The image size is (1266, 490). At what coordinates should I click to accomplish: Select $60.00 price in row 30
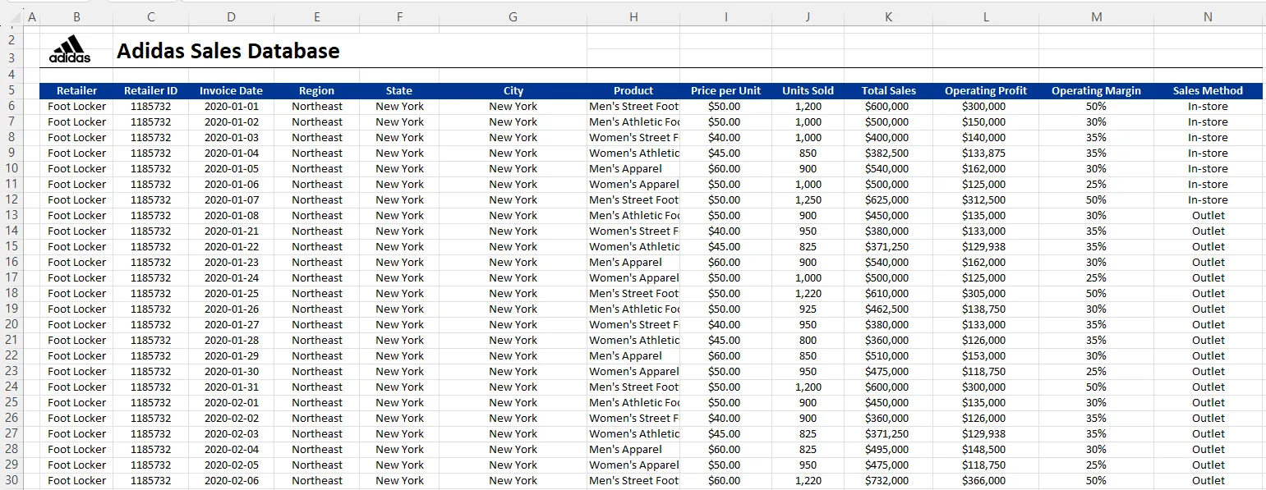point(725,481)
